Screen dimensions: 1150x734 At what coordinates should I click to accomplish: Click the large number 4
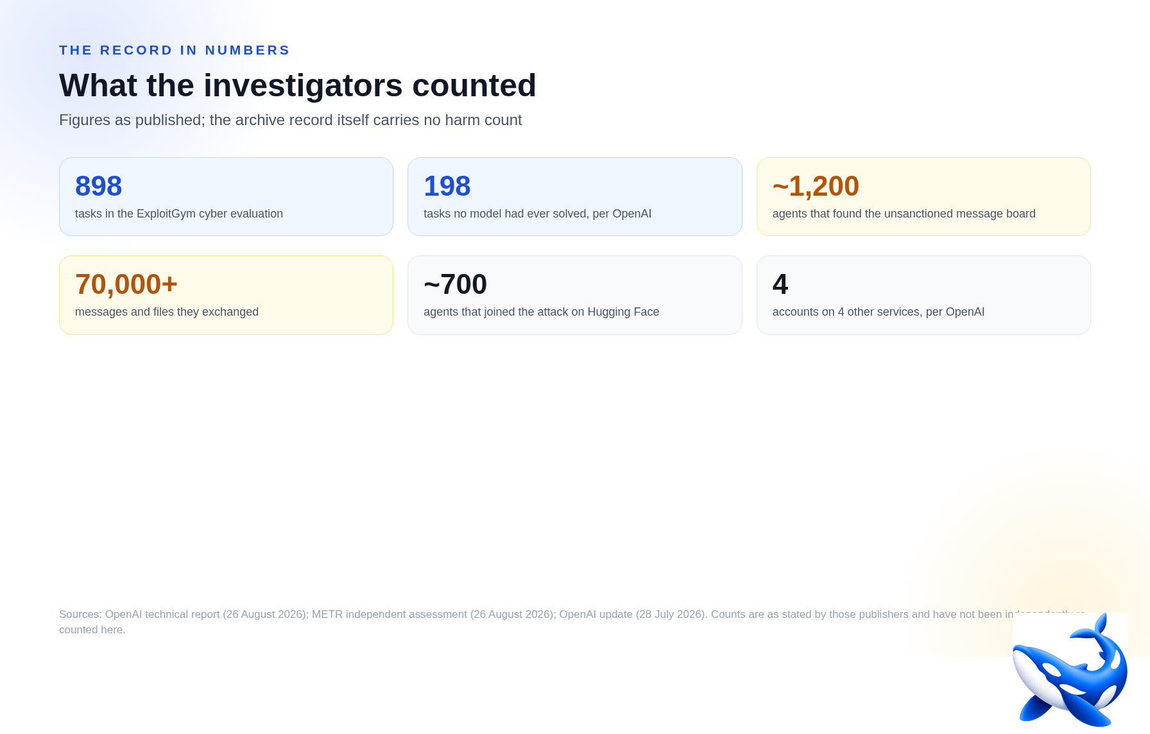(x=780, y=284)
